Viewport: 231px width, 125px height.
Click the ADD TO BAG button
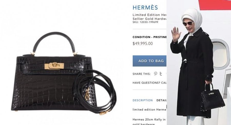pyautogui.click(x=150, y=61)
